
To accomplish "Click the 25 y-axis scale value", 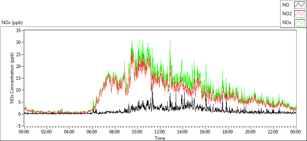I will pos(18,54).
